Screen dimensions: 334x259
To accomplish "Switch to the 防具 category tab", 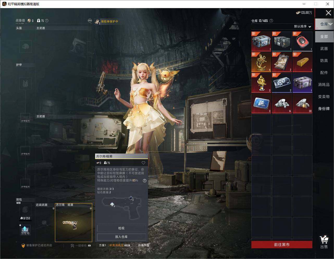I will coord(324,61).
